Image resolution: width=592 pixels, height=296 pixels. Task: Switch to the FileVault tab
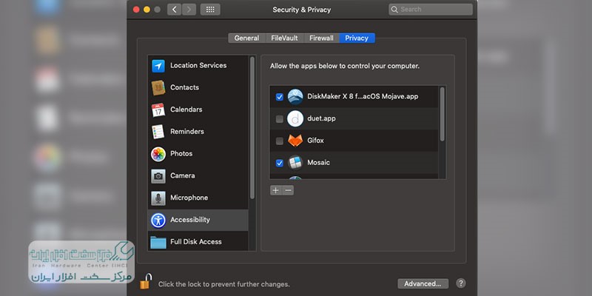pos(284,38)
